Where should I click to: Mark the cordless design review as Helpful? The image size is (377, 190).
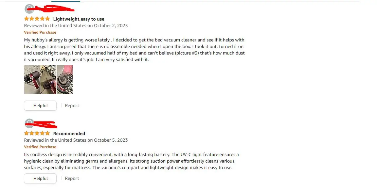coord(40,178)
